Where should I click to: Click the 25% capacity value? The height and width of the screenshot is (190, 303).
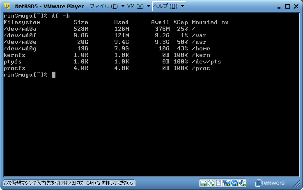(182, 29)
